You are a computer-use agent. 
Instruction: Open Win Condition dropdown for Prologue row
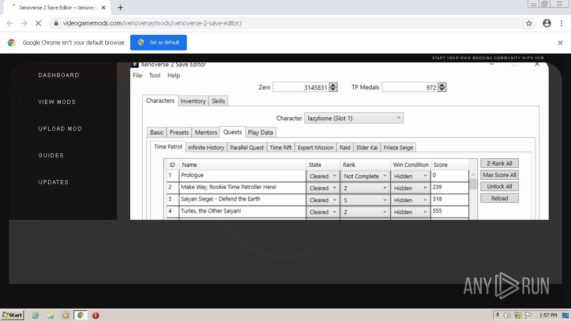(x=410, y=176)
